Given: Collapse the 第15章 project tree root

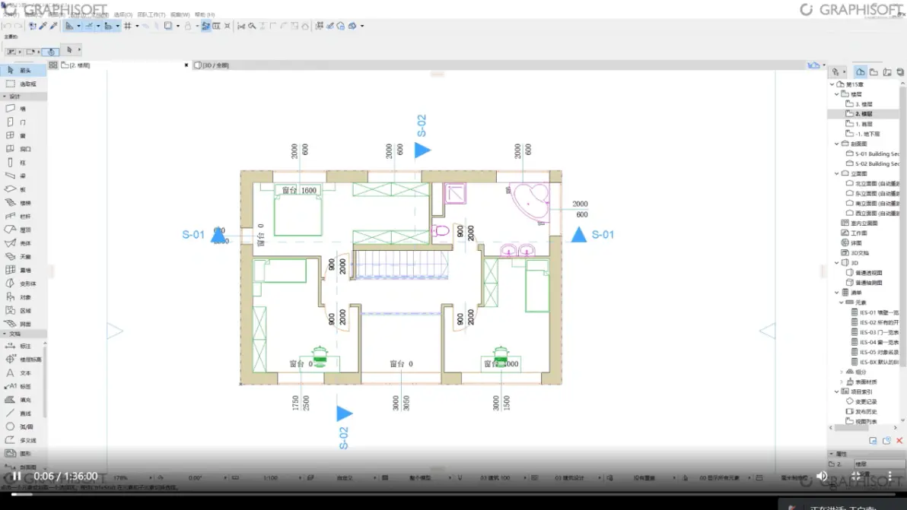Looking at the screenshot, I should (832, 84).
